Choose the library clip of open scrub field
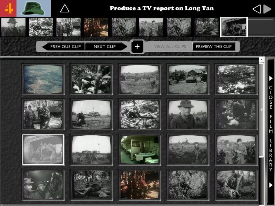275x206 pixels. click(x=140, y=80)
